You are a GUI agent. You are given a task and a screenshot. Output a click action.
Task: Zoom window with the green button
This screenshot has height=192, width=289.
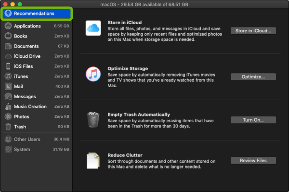[20, 4]
